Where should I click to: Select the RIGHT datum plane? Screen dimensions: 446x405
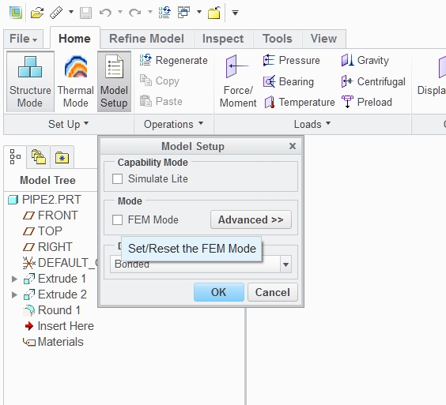pos(47,247)
